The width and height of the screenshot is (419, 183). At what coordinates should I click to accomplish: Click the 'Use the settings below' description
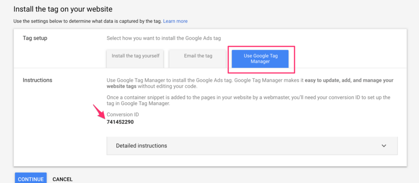tap(88, 21)
